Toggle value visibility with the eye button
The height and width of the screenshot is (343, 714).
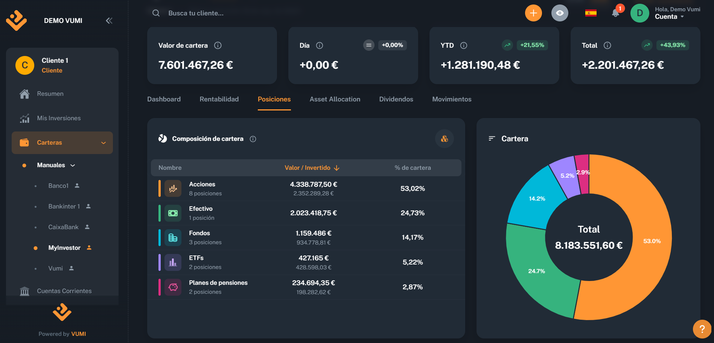[560, 12]
